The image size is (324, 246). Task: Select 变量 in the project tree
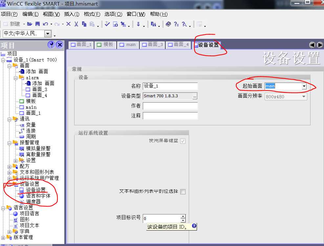(x=31, y=125)
